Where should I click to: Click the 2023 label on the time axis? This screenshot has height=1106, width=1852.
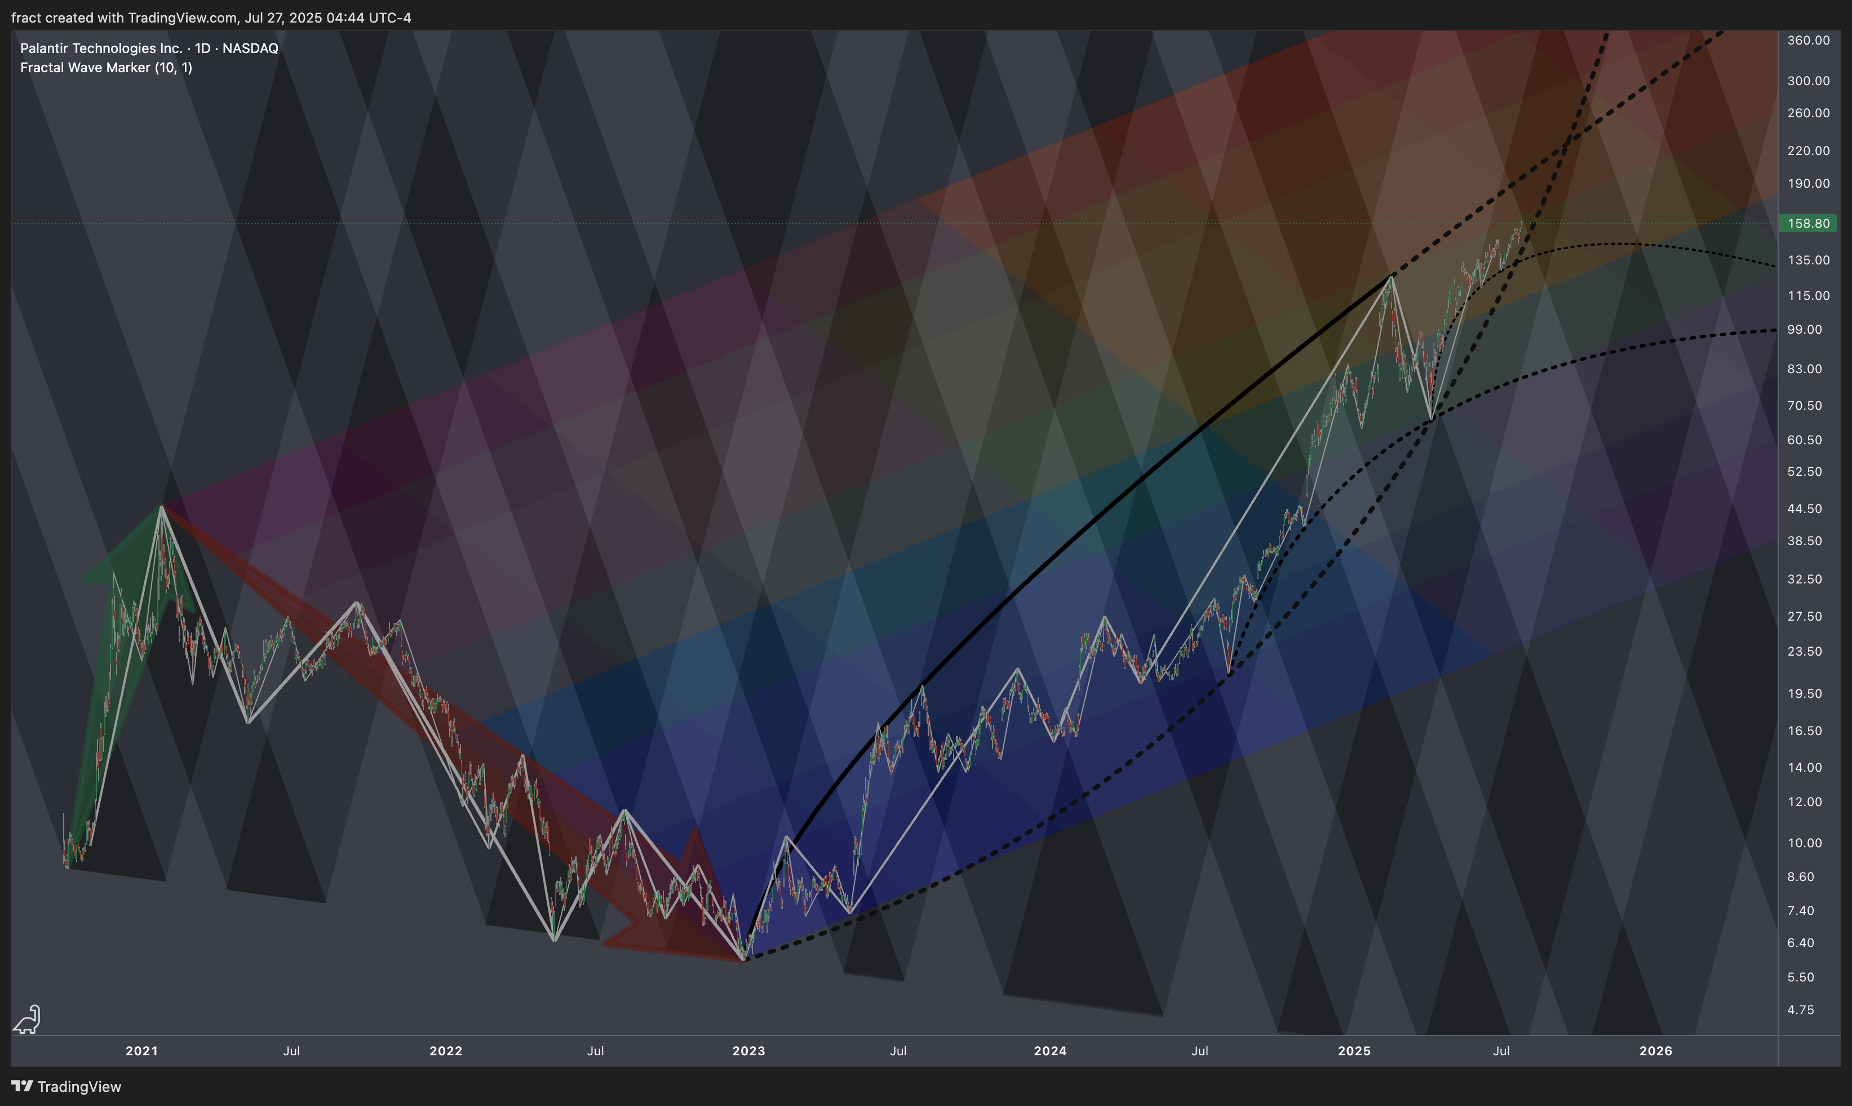point(748,1051)
